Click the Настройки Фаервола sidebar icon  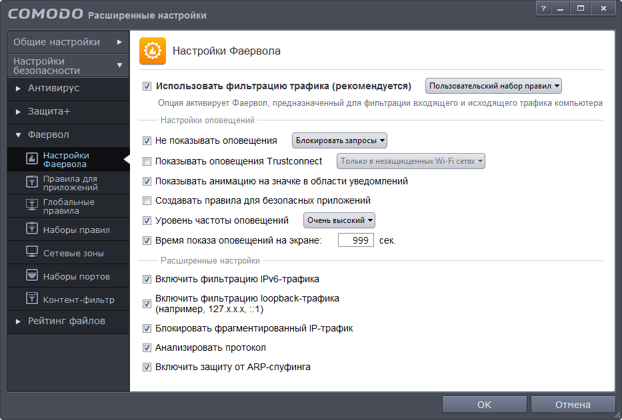pyautogui.click(x=31, y=158)
